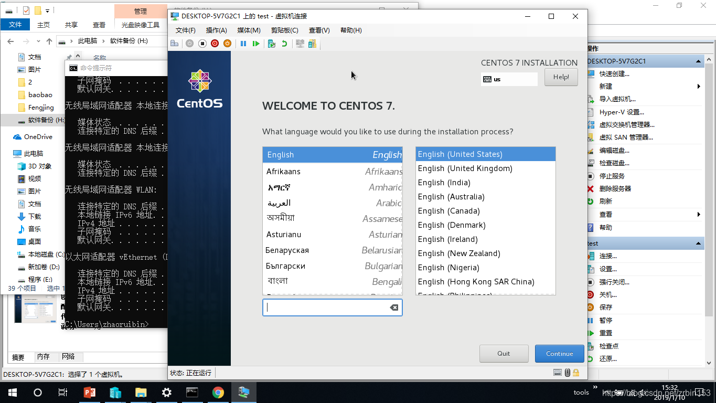Click the Share/zoom toolbar icon at toolbar end
This screenshot has width=716, height=403.
tap(312, 44)
